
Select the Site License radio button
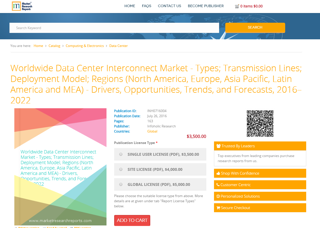click(x=121, y=169)
